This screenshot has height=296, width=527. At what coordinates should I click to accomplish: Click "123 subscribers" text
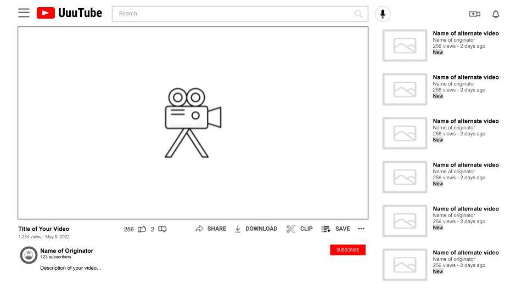[x=56, y=257]
